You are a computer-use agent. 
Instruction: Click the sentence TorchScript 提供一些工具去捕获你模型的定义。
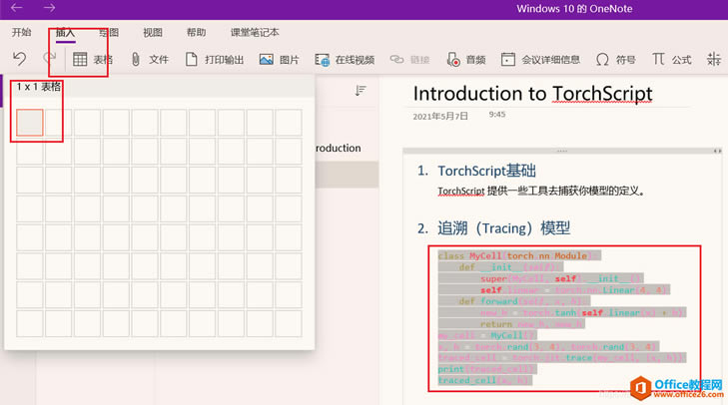(x=541, y=192)
